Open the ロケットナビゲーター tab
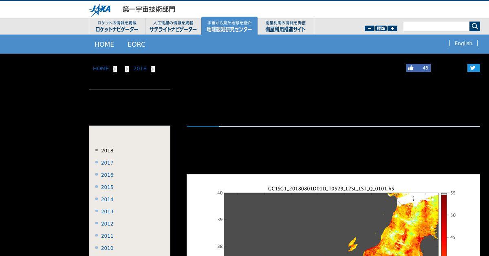The height and width of the screenshot is (256, 489). [117, 26]
